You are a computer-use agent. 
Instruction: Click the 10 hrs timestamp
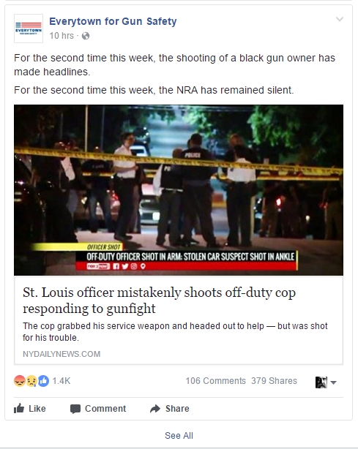click(x=61, y=36)
